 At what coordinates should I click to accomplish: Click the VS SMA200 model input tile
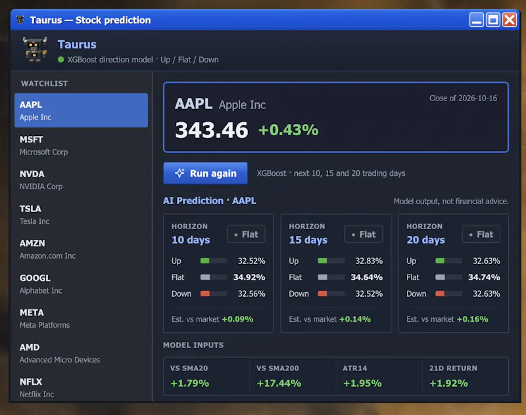point(293,376)
